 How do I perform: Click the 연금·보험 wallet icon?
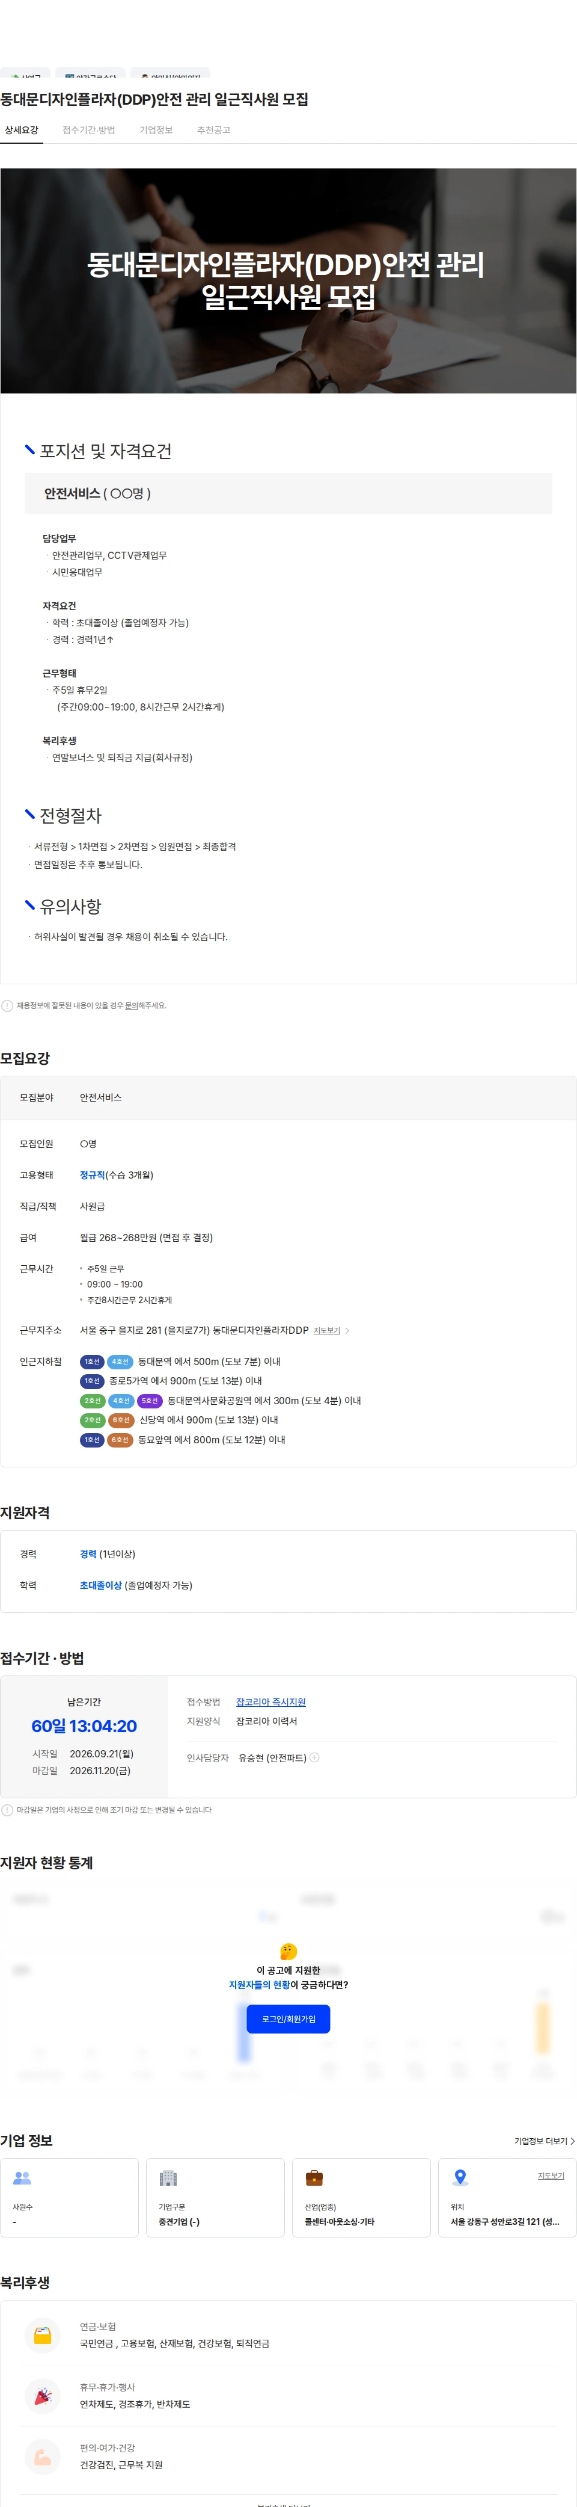(43, 2335)
